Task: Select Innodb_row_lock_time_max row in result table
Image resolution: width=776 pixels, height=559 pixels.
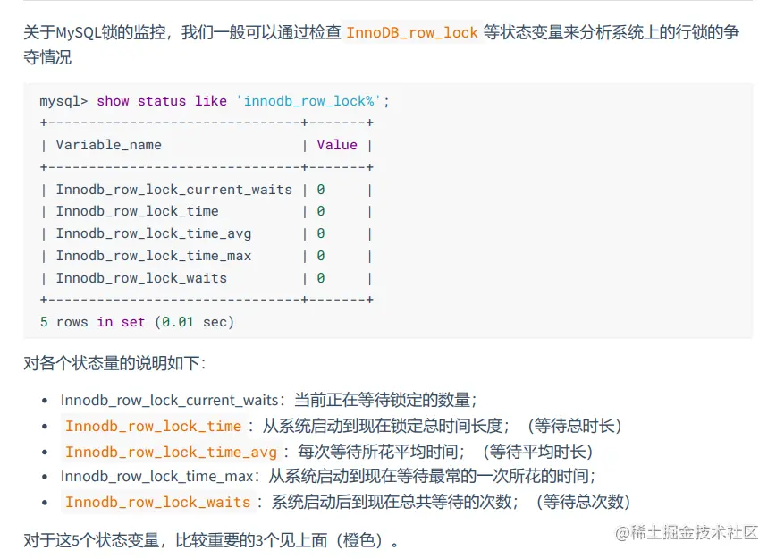Action: point(153,256)
